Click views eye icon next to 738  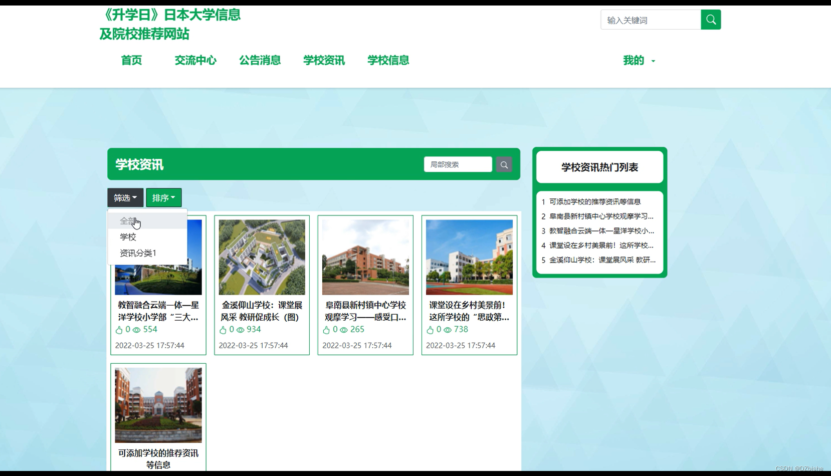[x=448, y=330]
